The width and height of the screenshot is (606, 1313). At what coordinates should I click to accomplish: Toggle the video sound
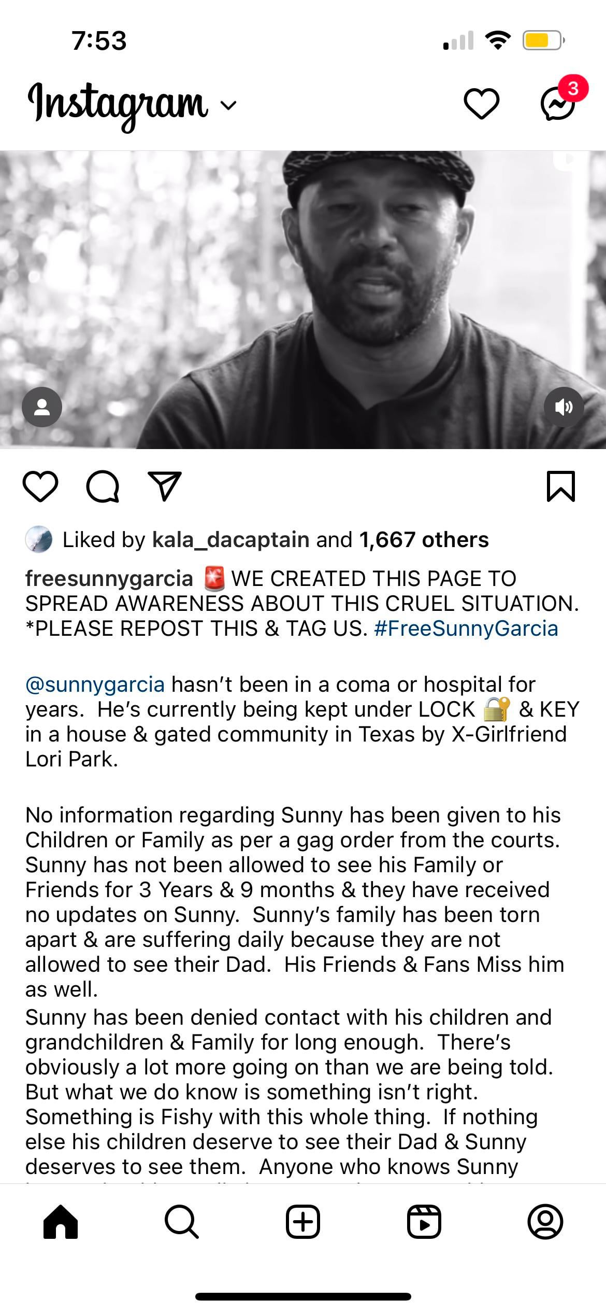[564, 407]
